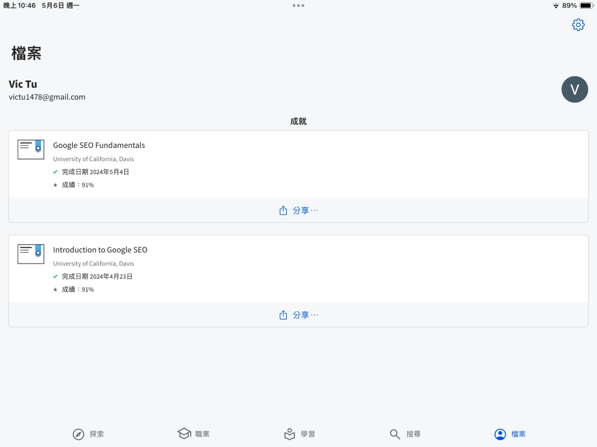Select the graduation cap 職業 icon
597x447 pixels.
[184, 434]
